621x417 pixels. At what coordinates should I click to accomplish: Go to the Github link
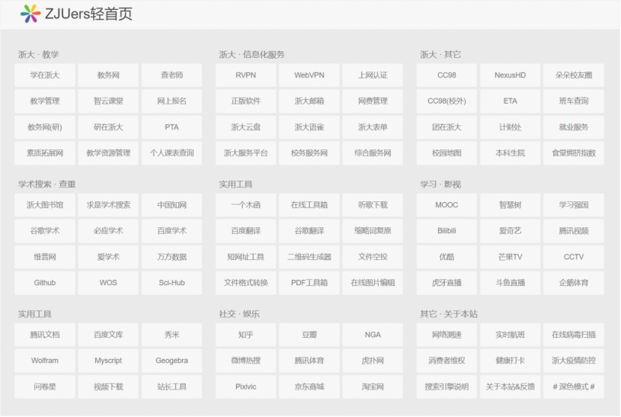[x=45, y=283]
